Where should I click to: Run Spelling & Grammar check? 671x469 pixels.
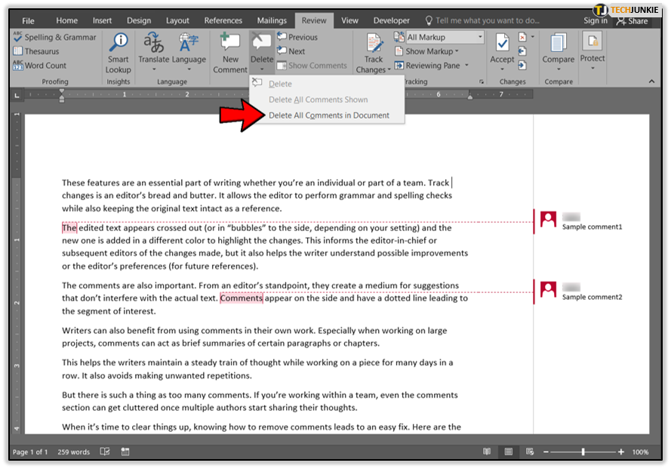point(55,37)
